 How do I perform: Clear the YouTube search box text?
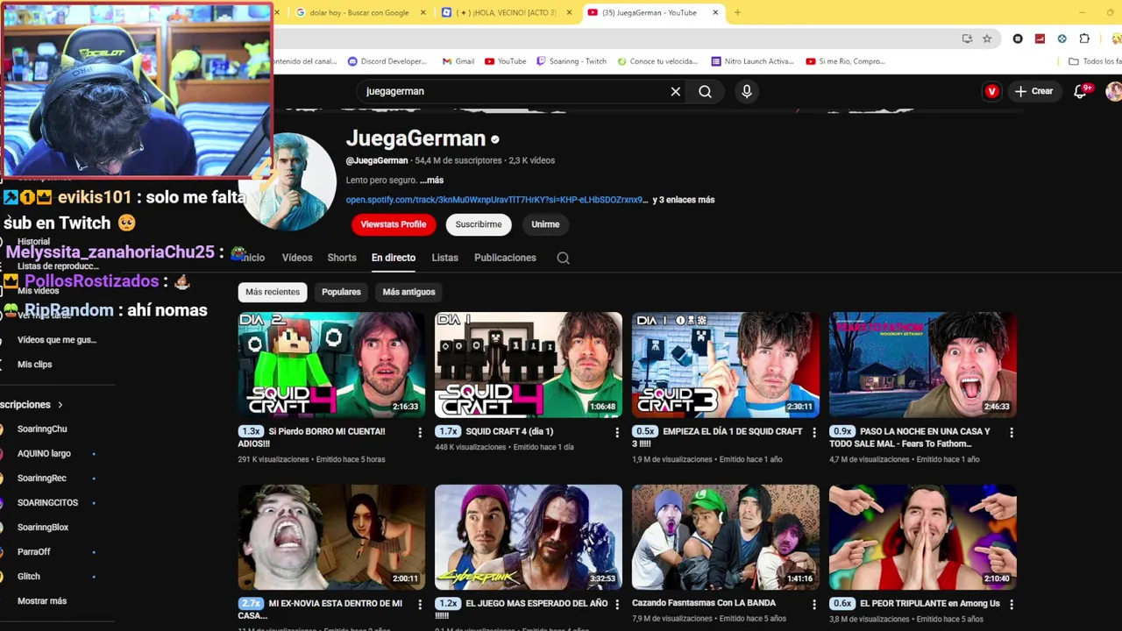[x=675, y=91]
